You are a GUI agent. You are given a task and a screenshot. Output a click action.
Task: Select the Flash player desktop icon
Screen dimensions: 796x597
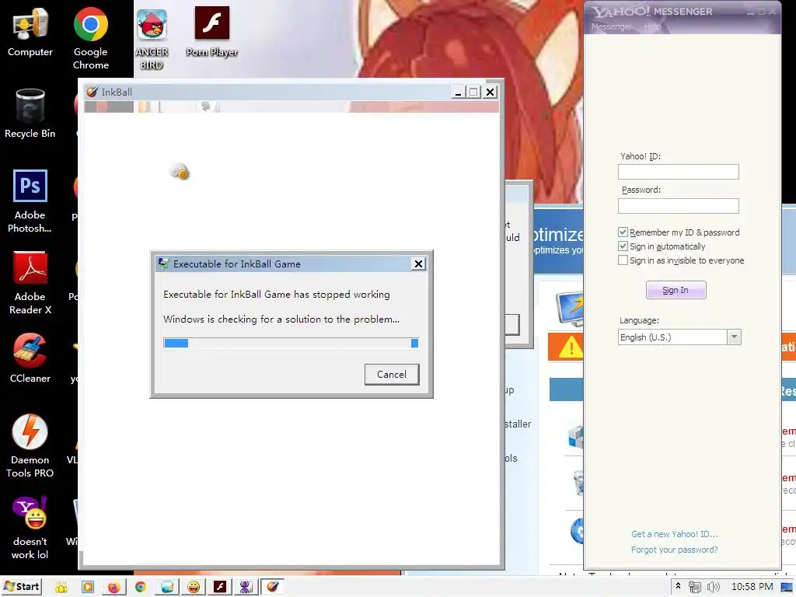click(211, 32)
